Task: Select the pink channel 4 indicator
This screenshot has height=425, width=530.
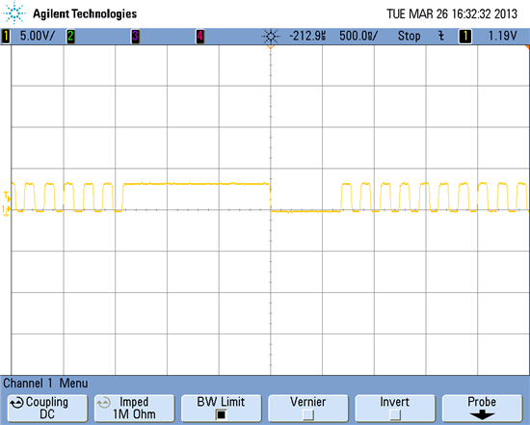Action: click(200, 37)
